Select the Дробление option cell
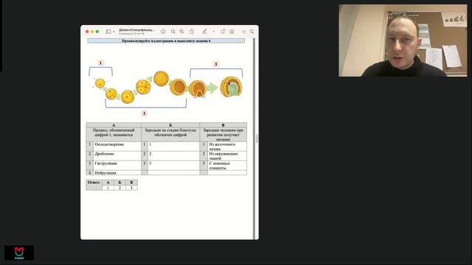Screen dimensions: 472x265 [x=117, y=155]
